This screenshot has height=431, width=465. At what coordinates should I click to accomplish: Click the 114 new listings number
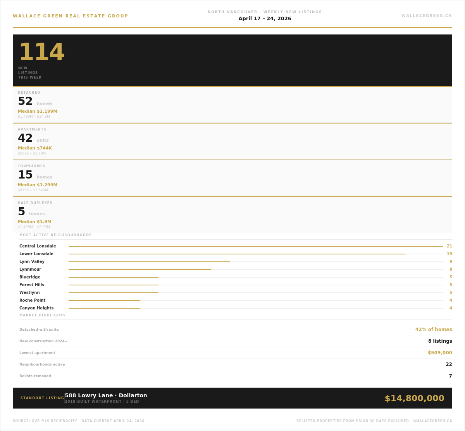(41, 52)
